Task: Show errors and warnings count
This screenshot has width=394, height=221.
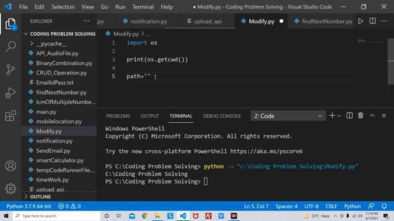Action: [70, 206]
